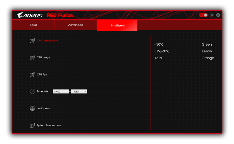This screenshot has height=144, width=234.
Task: Click the Schedule clock icon
Action: [32, 91]
